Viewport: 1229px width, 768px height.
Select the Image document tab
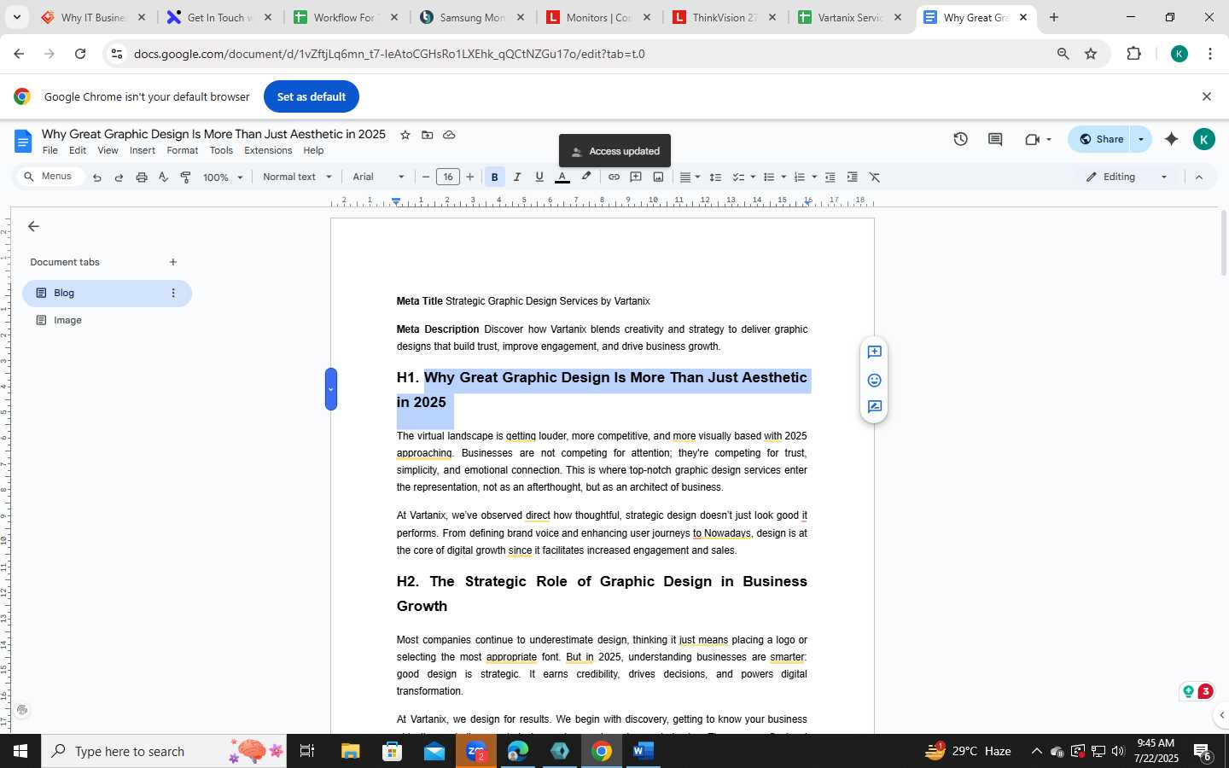click(x=107, y=320)
